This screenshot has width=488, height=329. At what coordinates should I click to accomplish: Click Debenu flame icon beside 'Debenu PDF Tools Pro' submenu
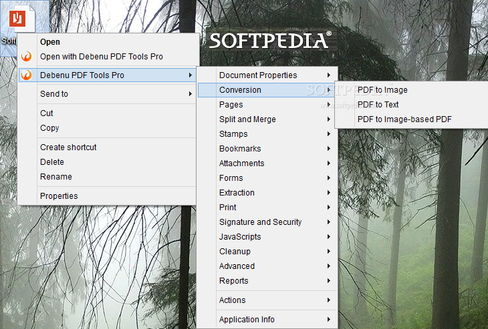point(27,75)
